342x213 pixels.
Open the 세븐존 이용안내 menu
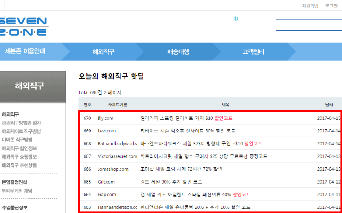tap(25, 52)
